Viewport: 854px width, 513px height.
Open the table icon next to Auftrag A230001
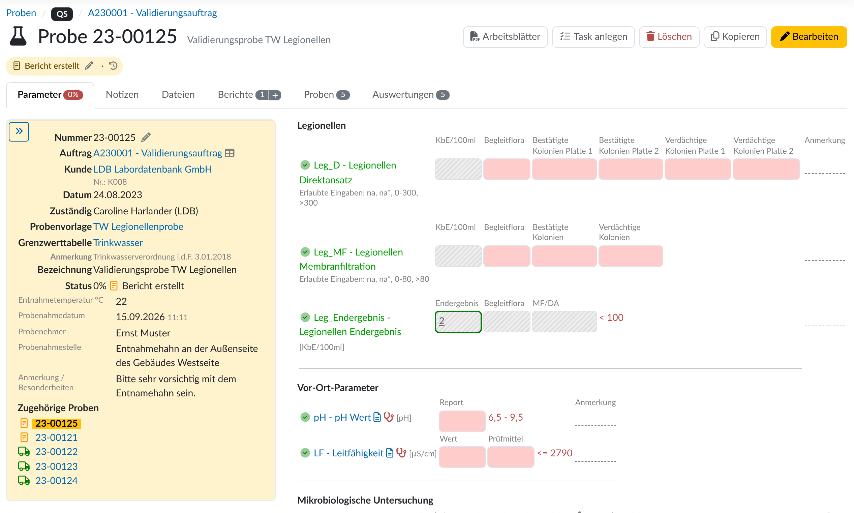(x=230, y=153)
